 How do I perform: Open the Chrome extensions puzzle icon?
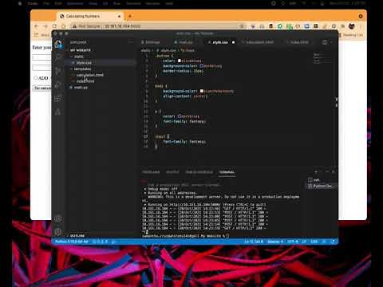pyautogui.click(x=342, y=26)
